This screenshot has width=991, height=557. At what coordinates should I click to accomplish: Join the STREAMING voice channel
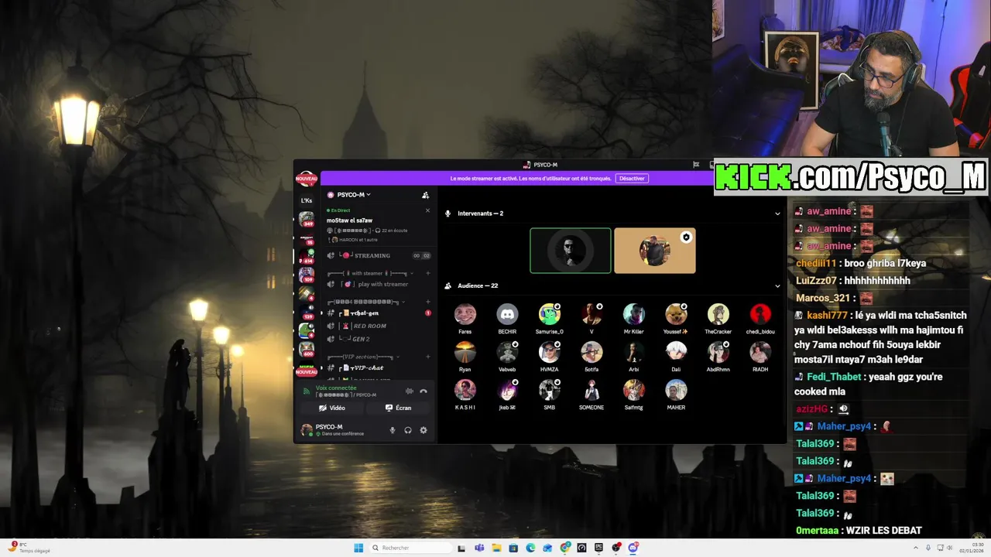click(x=378, y=255)
